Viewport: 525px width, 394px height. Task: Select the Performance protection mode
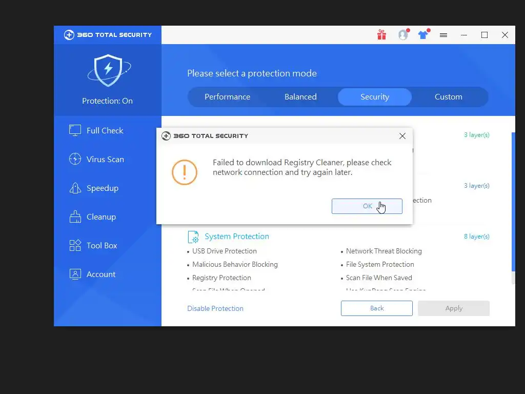pos(227,97)
